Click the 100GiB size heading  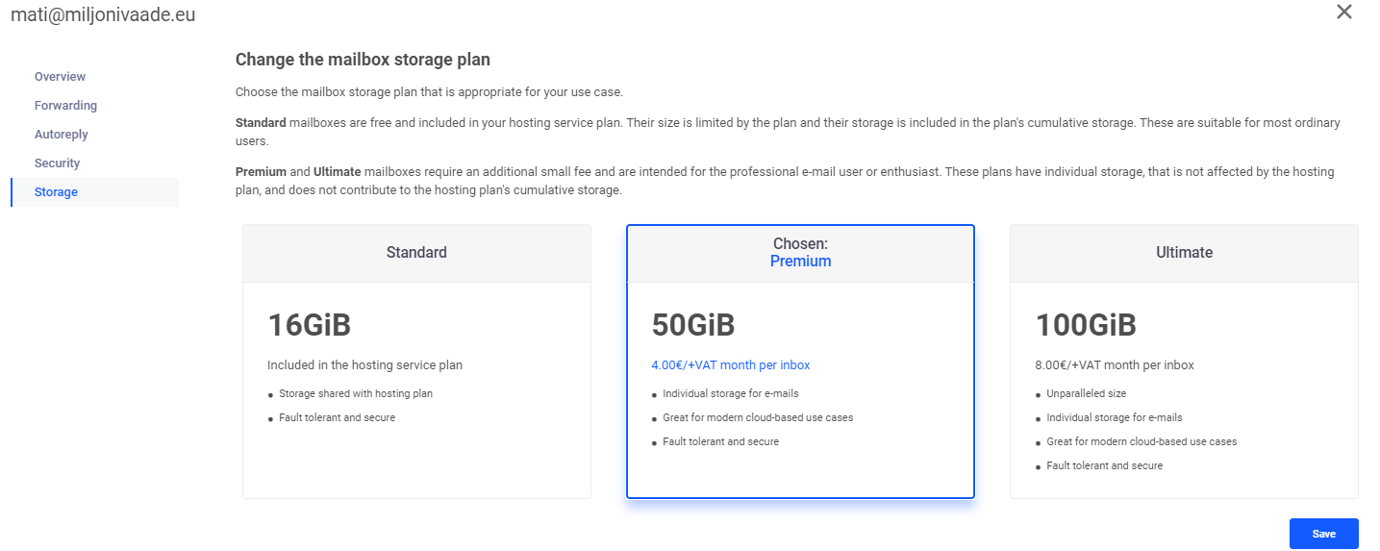point(1086,326)
